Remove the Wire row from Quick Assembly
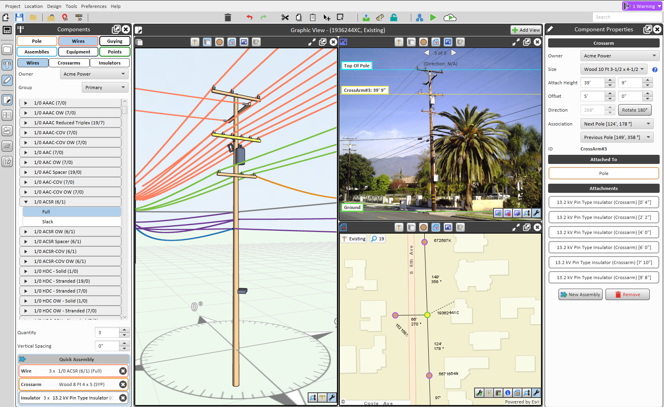Image resolution: width=664 pixels, height=407 pixels. (x=123, y=371)
